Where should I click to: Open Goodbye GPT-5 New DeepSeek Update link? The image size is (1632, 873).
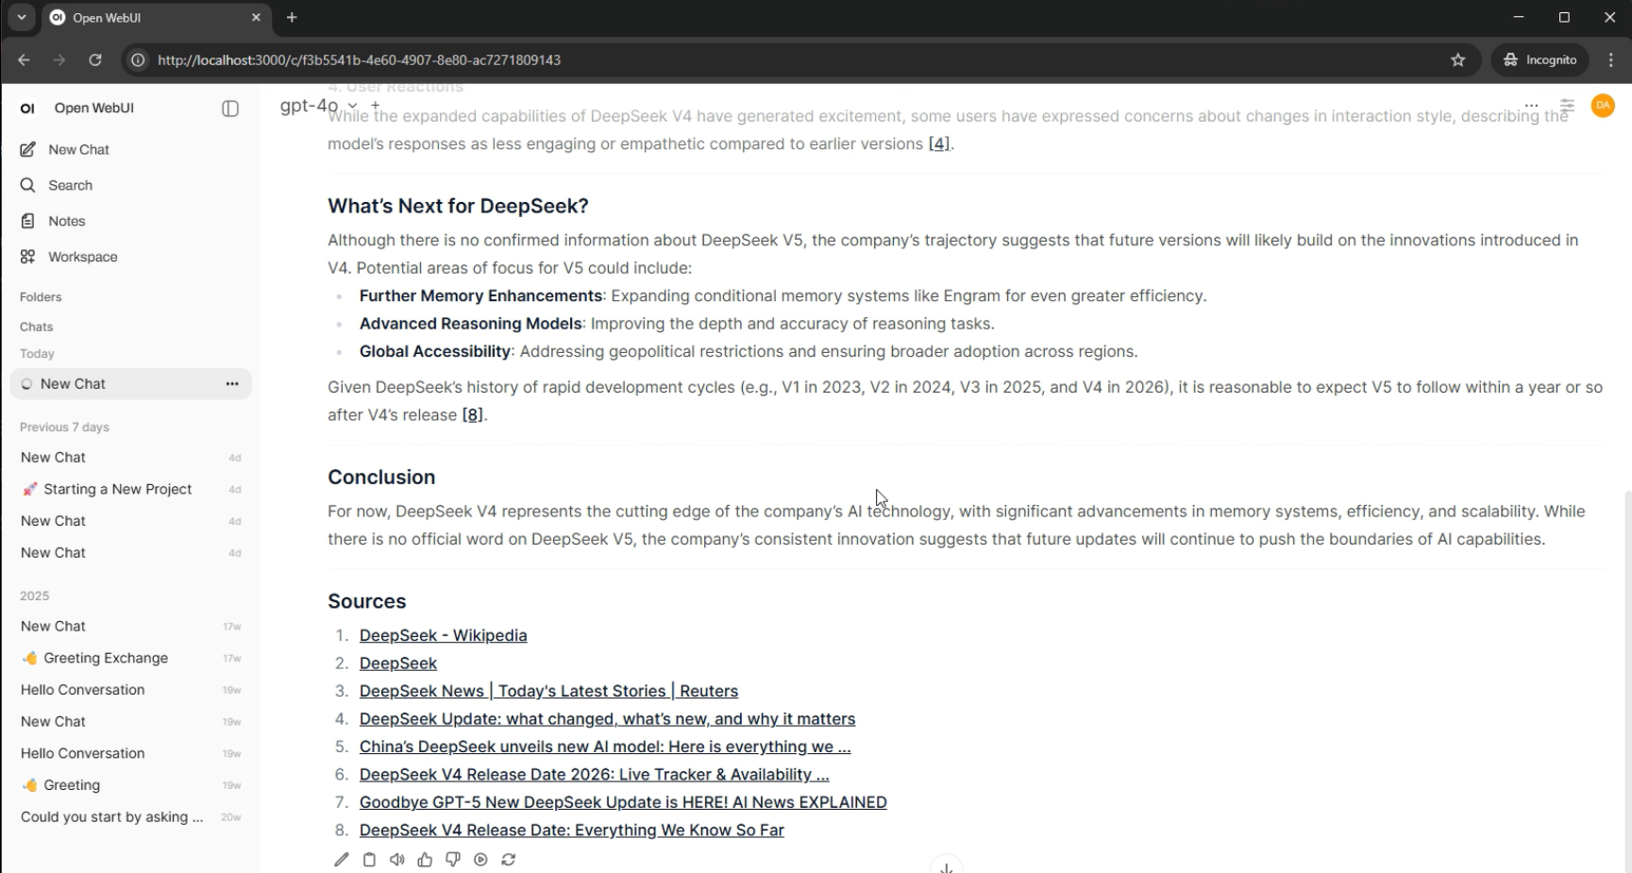623,802
